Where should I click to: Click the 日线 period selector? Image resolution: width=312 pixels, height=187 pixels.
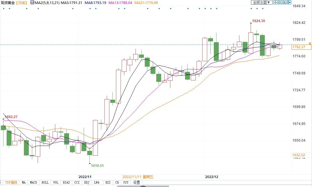pyautogui.click(x=21, y=3)
